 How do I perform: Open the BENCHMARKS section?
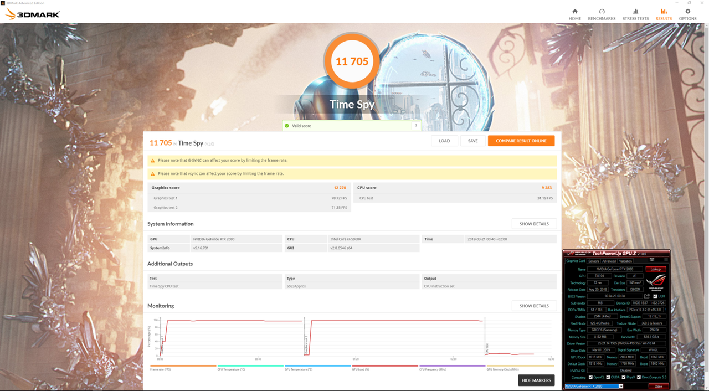[602, 14]
